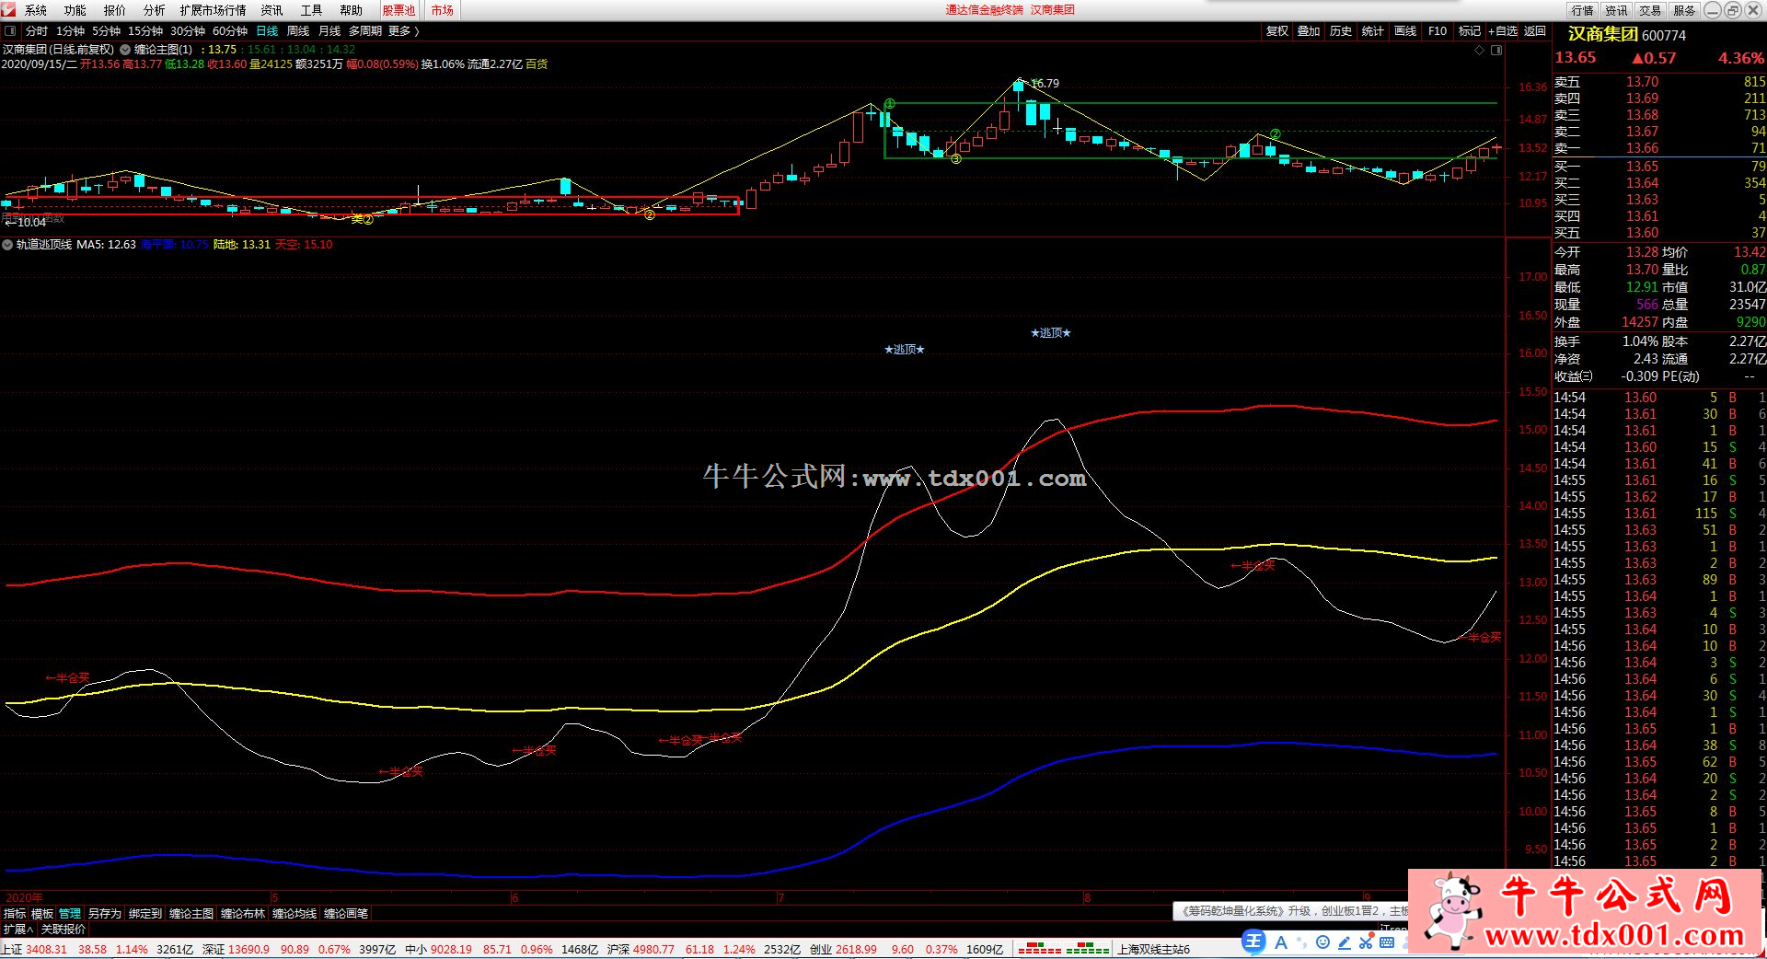Add stock via +自选 button
This screenshot has height=959, width=1767.
pos(1503,31)
